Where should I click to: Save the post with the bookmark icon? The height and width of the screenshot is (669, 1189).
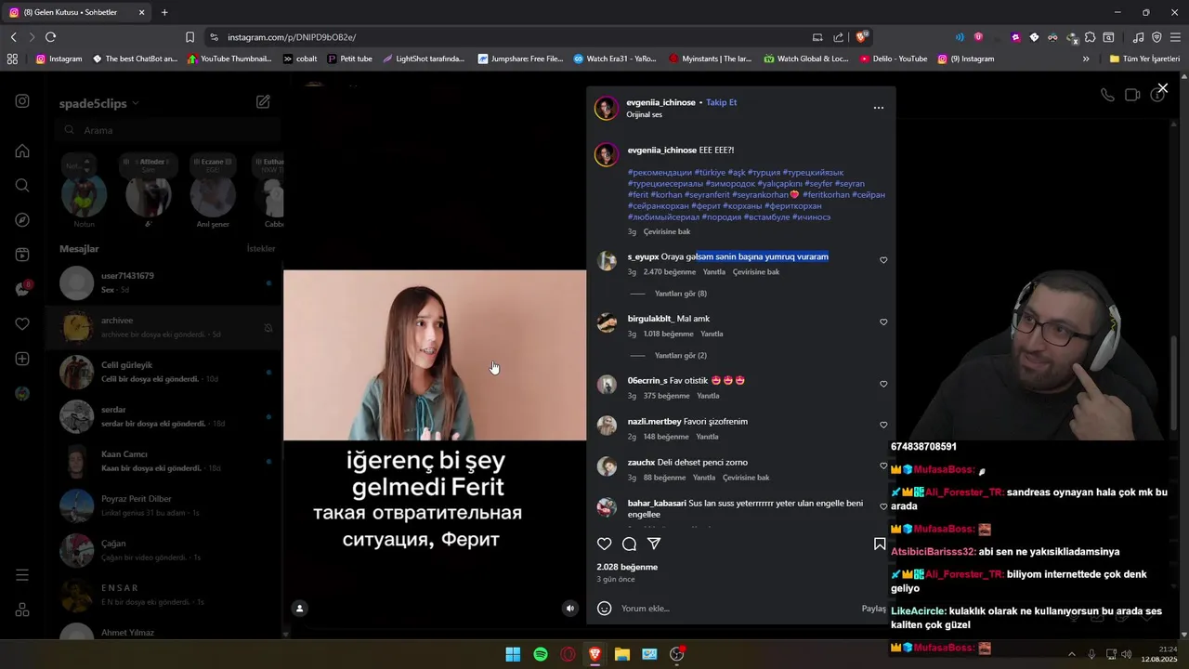tap(879, 544)
